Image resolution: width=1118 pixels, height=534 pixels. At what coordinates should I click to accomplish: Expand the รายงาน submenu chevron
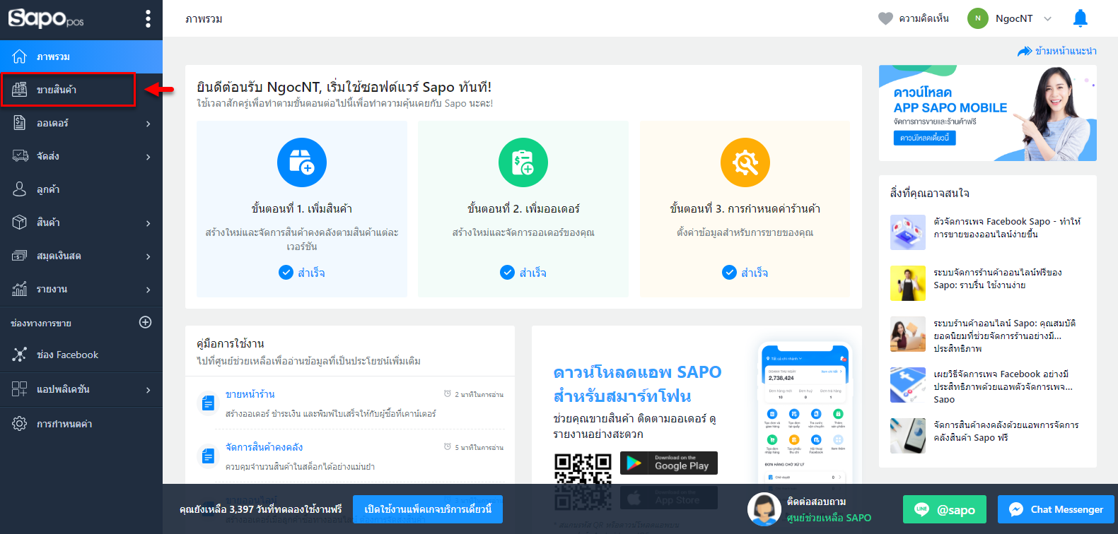(149, 290)
